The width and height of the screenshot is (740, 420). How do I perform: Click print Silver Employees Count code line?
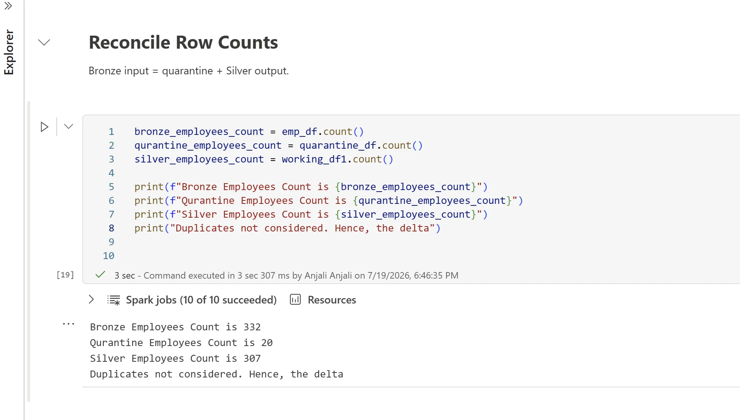311,214
